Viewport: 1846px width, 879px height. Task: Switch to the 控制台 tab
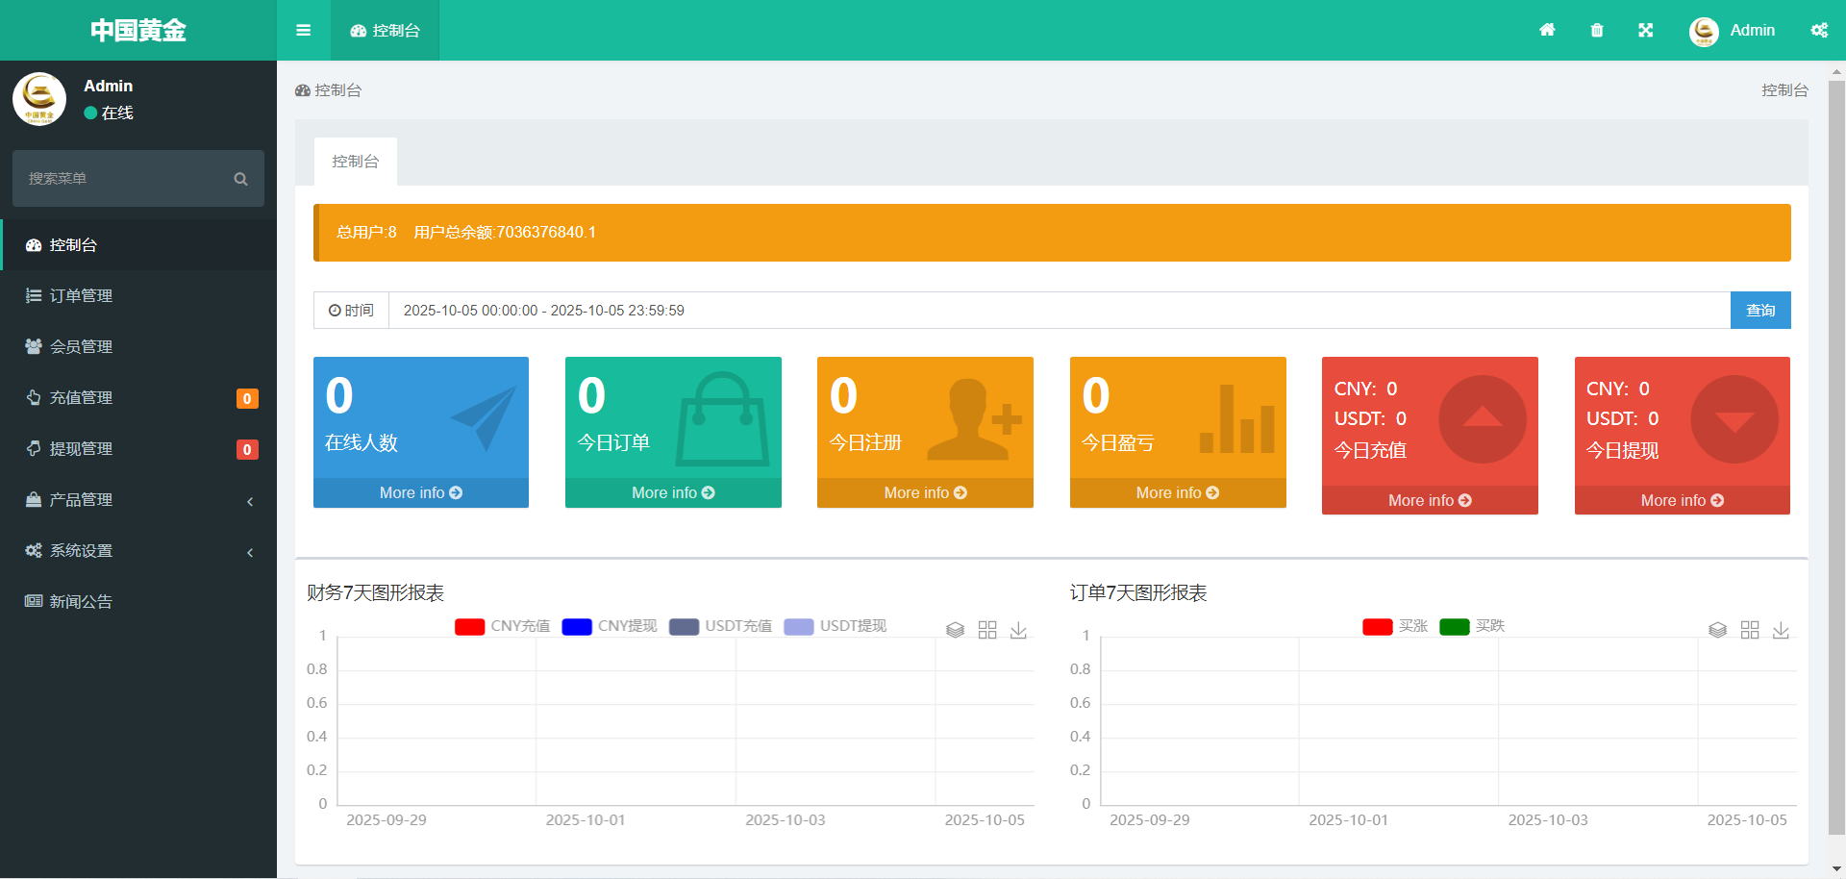click(x=355, y=161)
